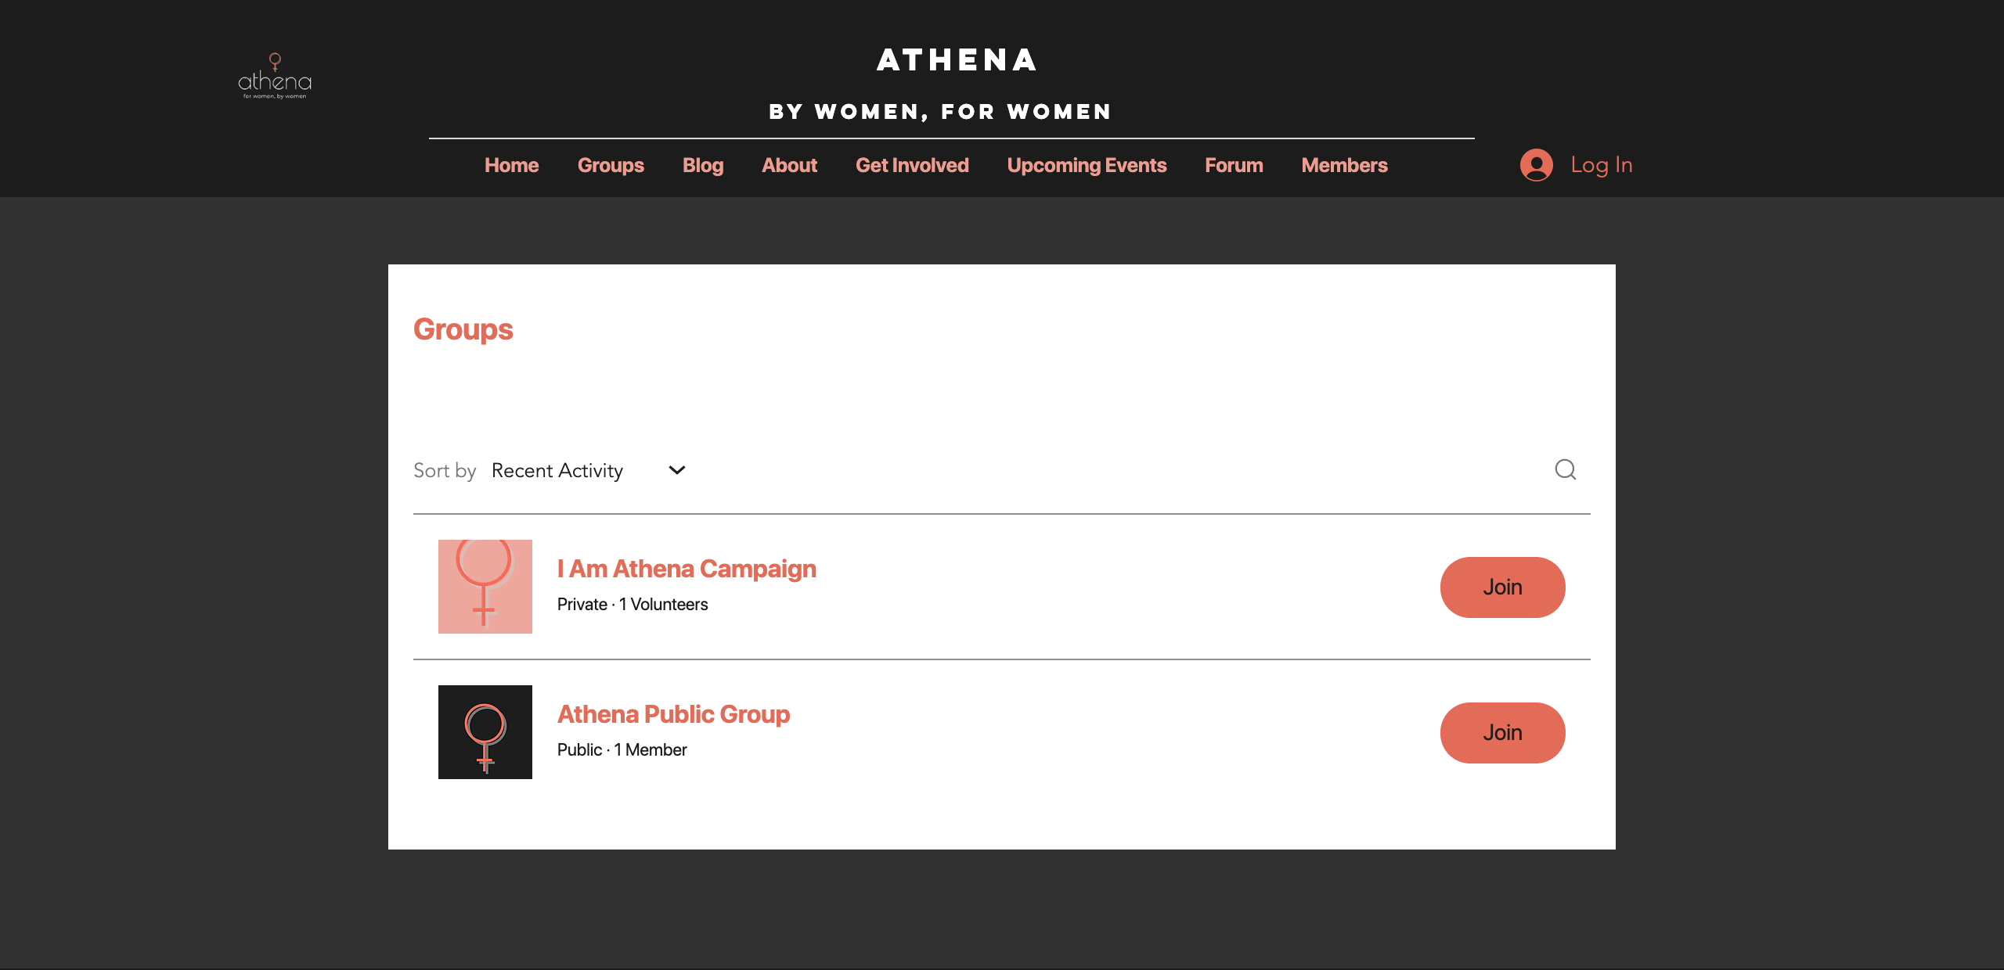Click the user avatar icon
The image size is (2004, 970).
coord(1536,165)
